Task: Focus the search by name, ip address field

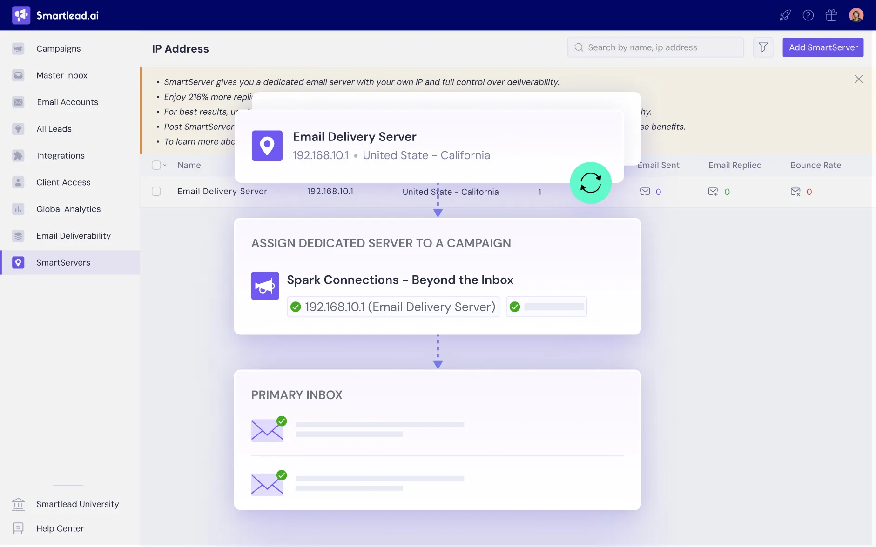Action: (655, 47)
